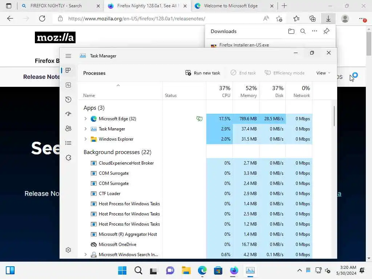
Task: Open Edge Settings and more menu
Action: click(x=362, y=19)
